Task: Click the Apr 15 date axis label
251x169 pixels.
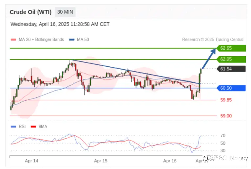Action: point(101,161)
